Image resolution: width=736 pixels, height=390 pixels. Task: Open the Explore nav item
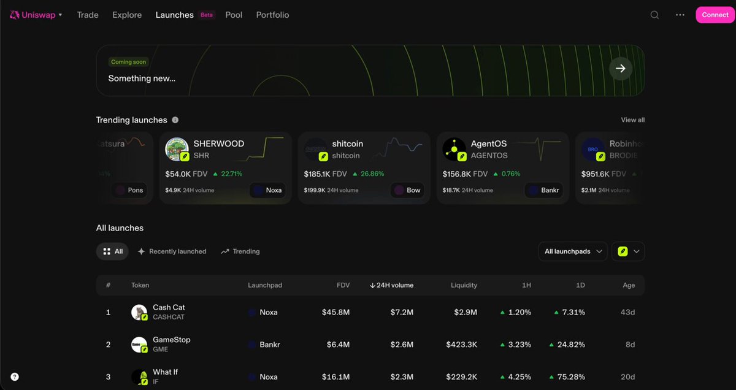(x=127, y=15)
